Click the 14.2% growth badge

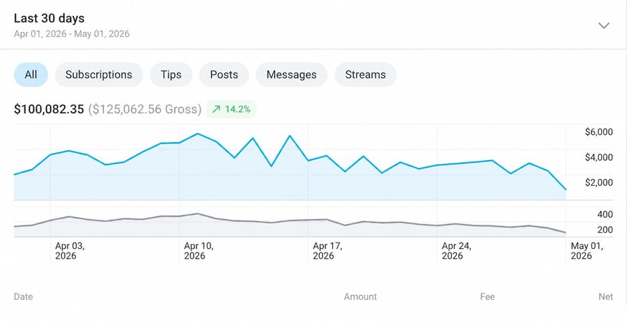click(231, 109)
